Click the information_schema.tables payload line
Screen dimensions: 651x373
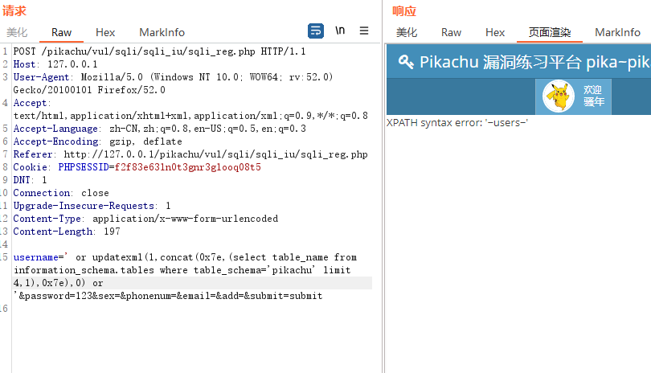pos(182,270)
